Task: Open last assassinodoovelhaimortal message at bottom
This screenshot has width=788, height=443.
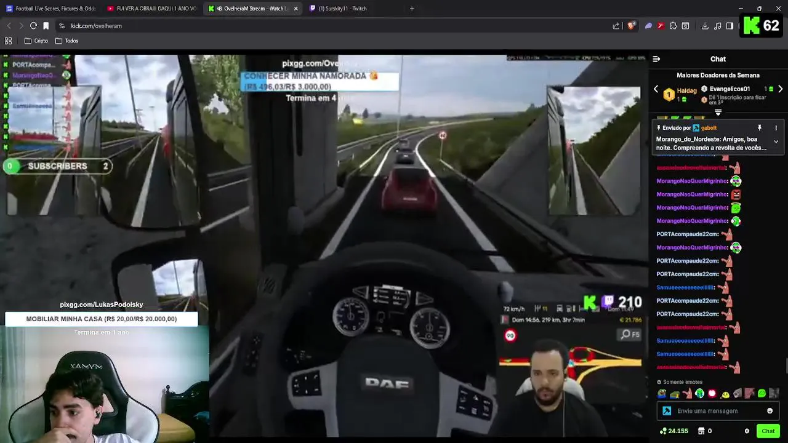Action: (698, 367)
